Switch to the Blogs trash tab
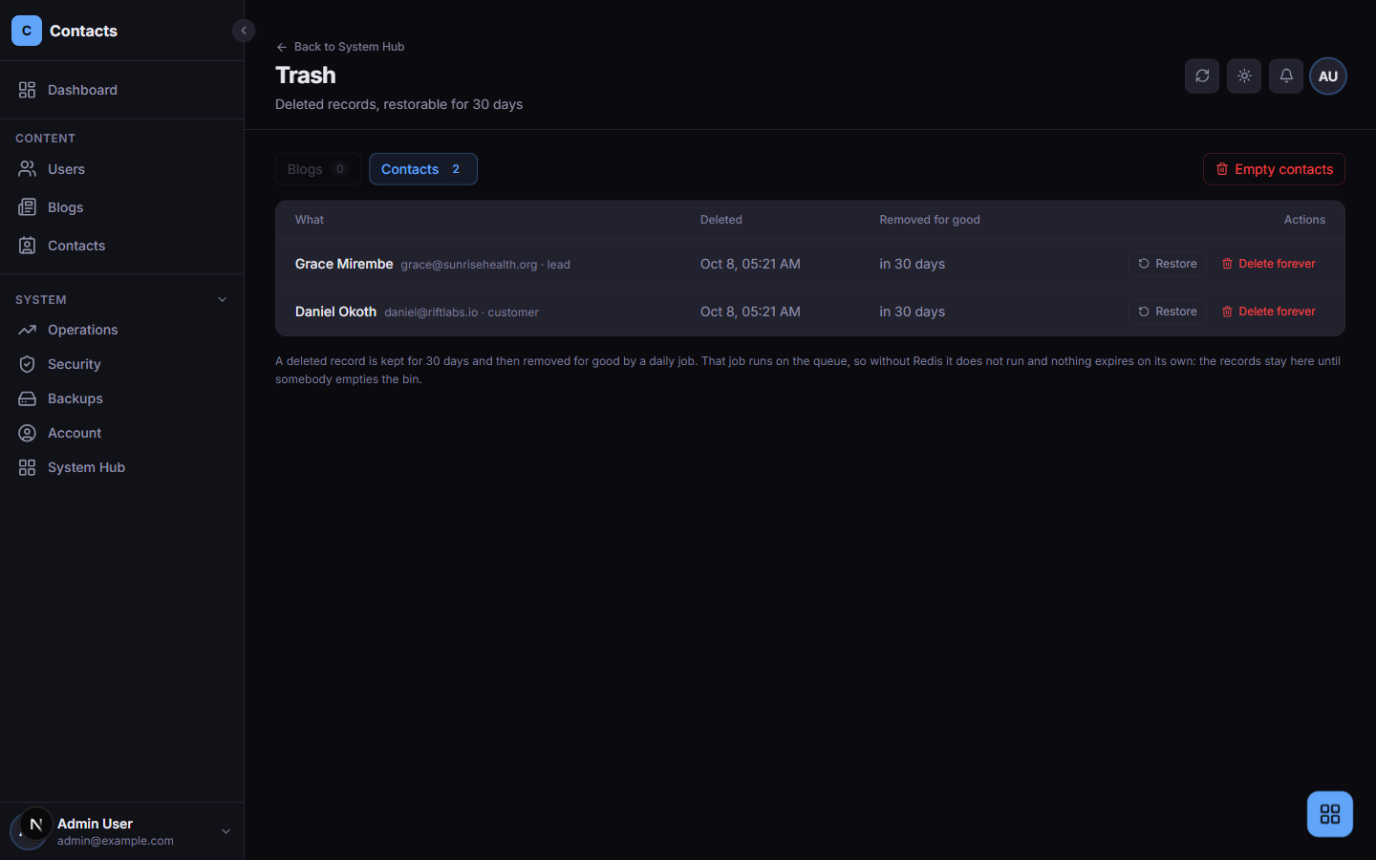The width and height of the screenshot is (1376, 860). [x=318, y=169]
